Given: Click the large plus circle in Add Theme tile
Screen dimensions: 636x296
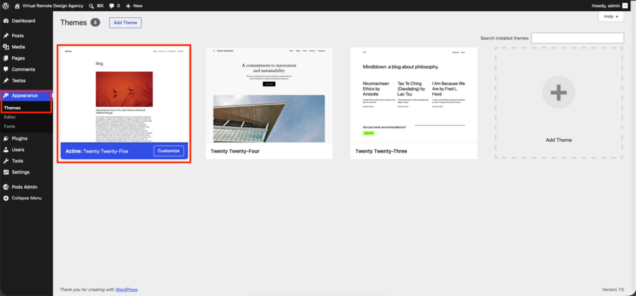Looking at the screenshot, I should tap(558, 92).
